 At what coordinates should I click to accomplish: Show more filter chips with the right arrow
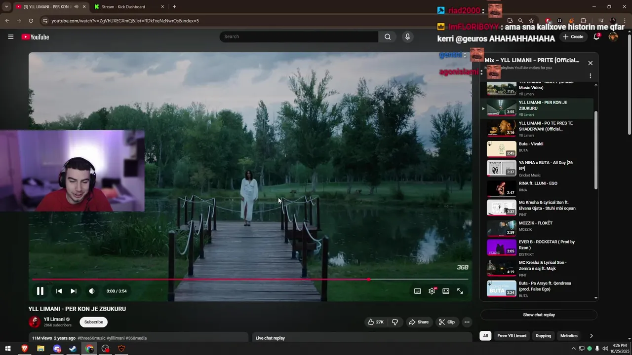[591, 336]
